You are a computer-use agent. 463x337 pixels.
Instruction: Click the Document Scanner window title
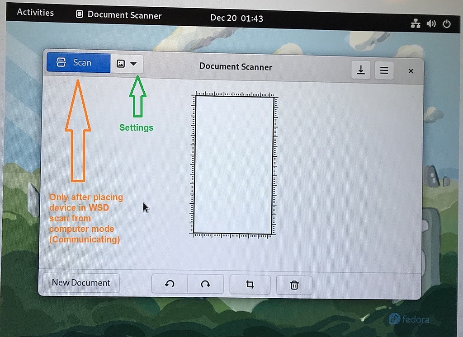(236, 67)
